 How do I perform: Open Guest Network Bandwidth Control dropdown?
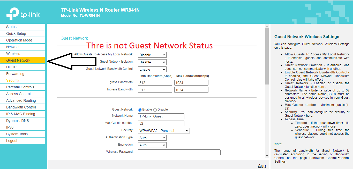152,69
